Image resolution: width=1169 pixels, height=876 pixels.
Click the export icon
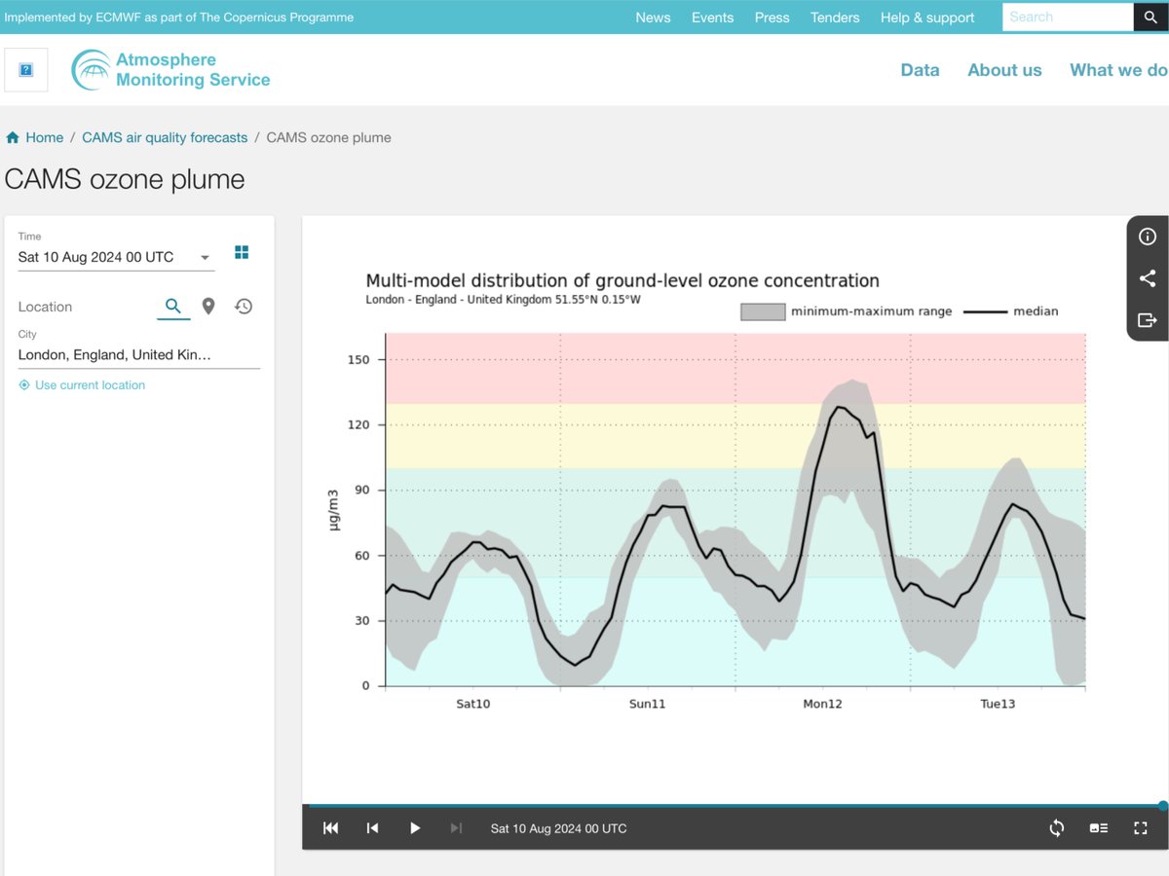pos(1148,320)
